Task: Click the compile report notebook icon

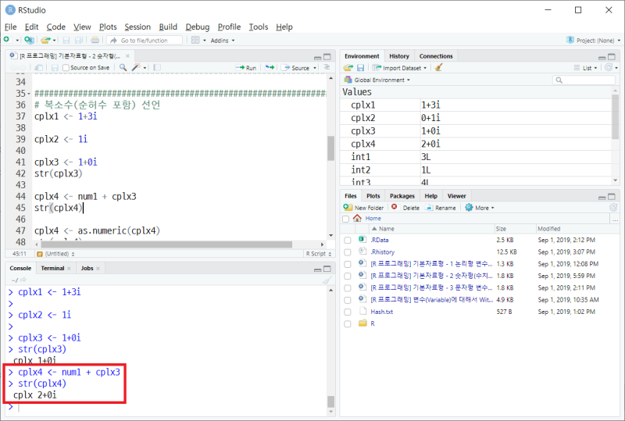Action: tap(158, 67)
